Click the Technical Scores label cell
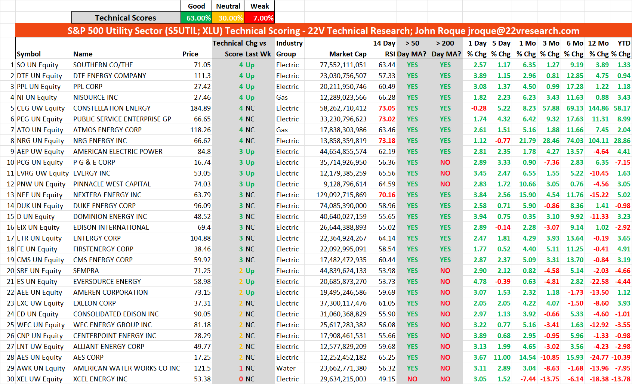The width and height of the screenshot is (632, 384). [x=126, y=18]
